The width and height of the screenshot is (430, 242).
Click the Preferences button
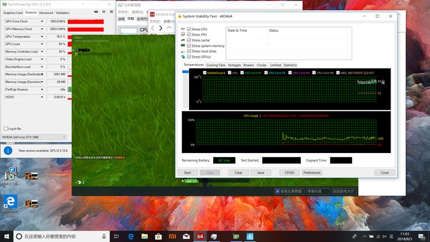312,173
